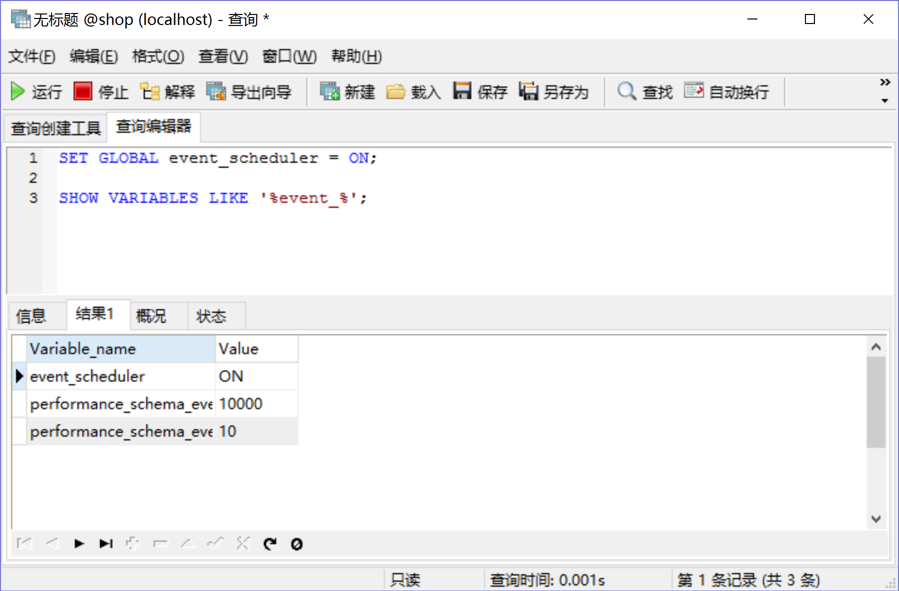The height and width of the screenshot is (591, 899).
Task: Click the Variable_name column header
Action: point(121,348)
